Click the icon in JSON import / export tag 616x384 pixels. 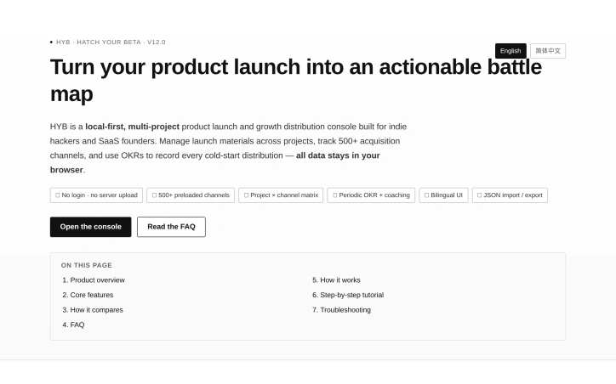[479, 195]
